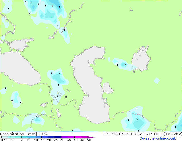Click the 40–45 mm magenta legend swatch

coord(78,137)
